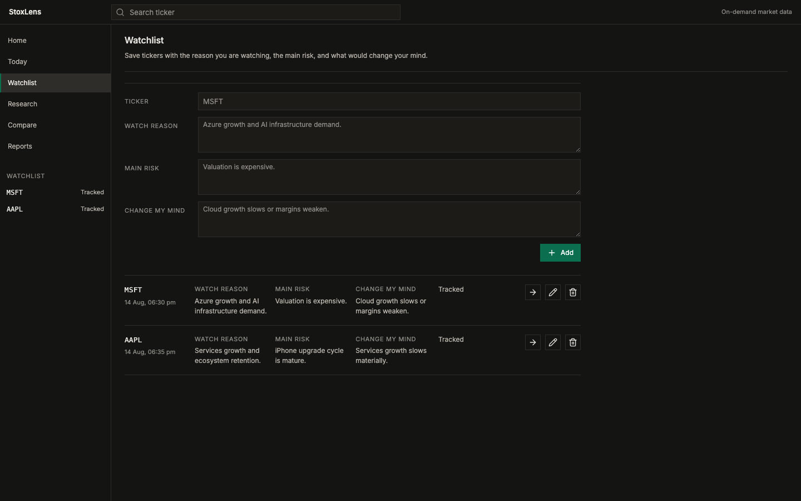Open the Compare section
Viewport: 801px width, 501px height.
point(56,125)
